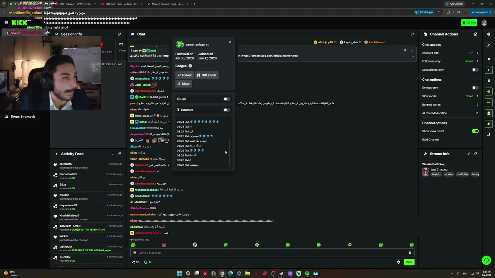Close the samehashgerat user card
This screenshot has width=495, height=278.
(230, 42)
